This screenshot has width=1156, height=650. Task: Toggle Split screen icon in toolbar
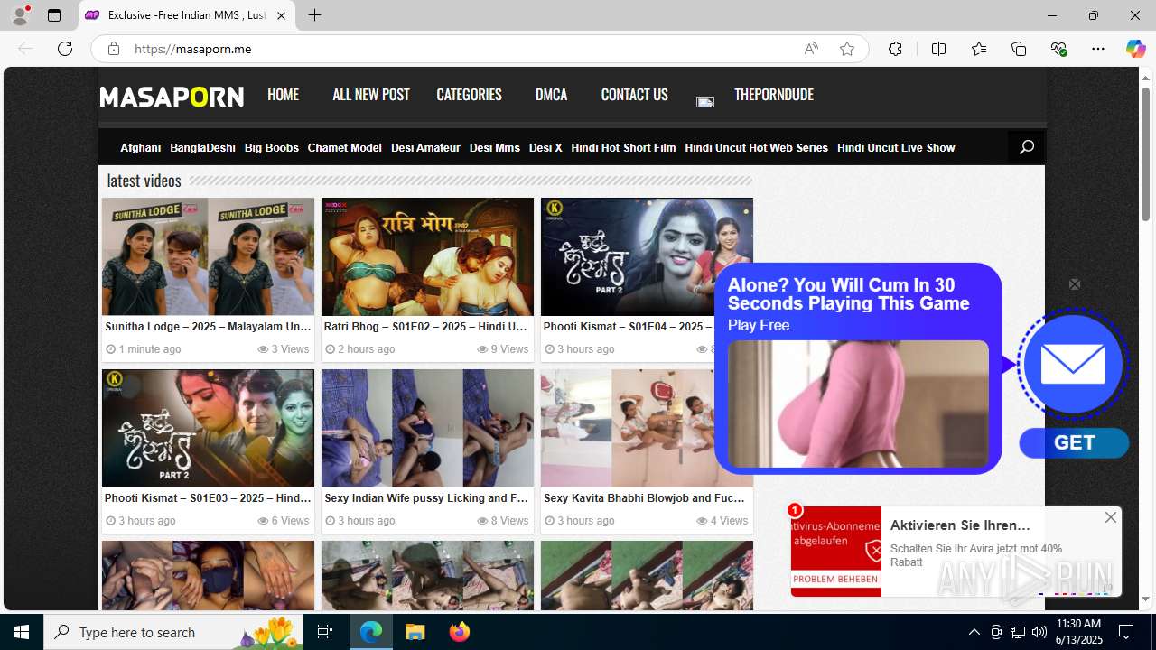[938, 49]
